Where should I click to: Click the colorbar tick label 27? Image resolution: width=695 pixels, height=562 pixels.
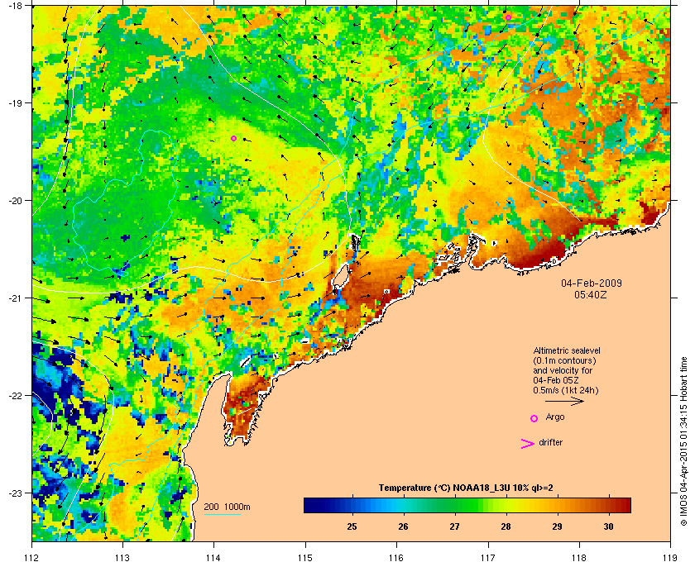(x=455, y=526)
